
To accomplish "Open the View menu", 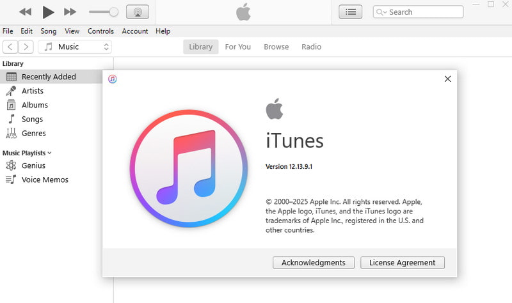I will pyautogui.click(x=72, y=31).
